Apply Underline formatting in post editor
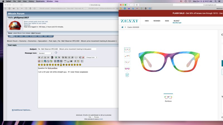223x125 pixels. pyautogui.click(x=45, y=57)
